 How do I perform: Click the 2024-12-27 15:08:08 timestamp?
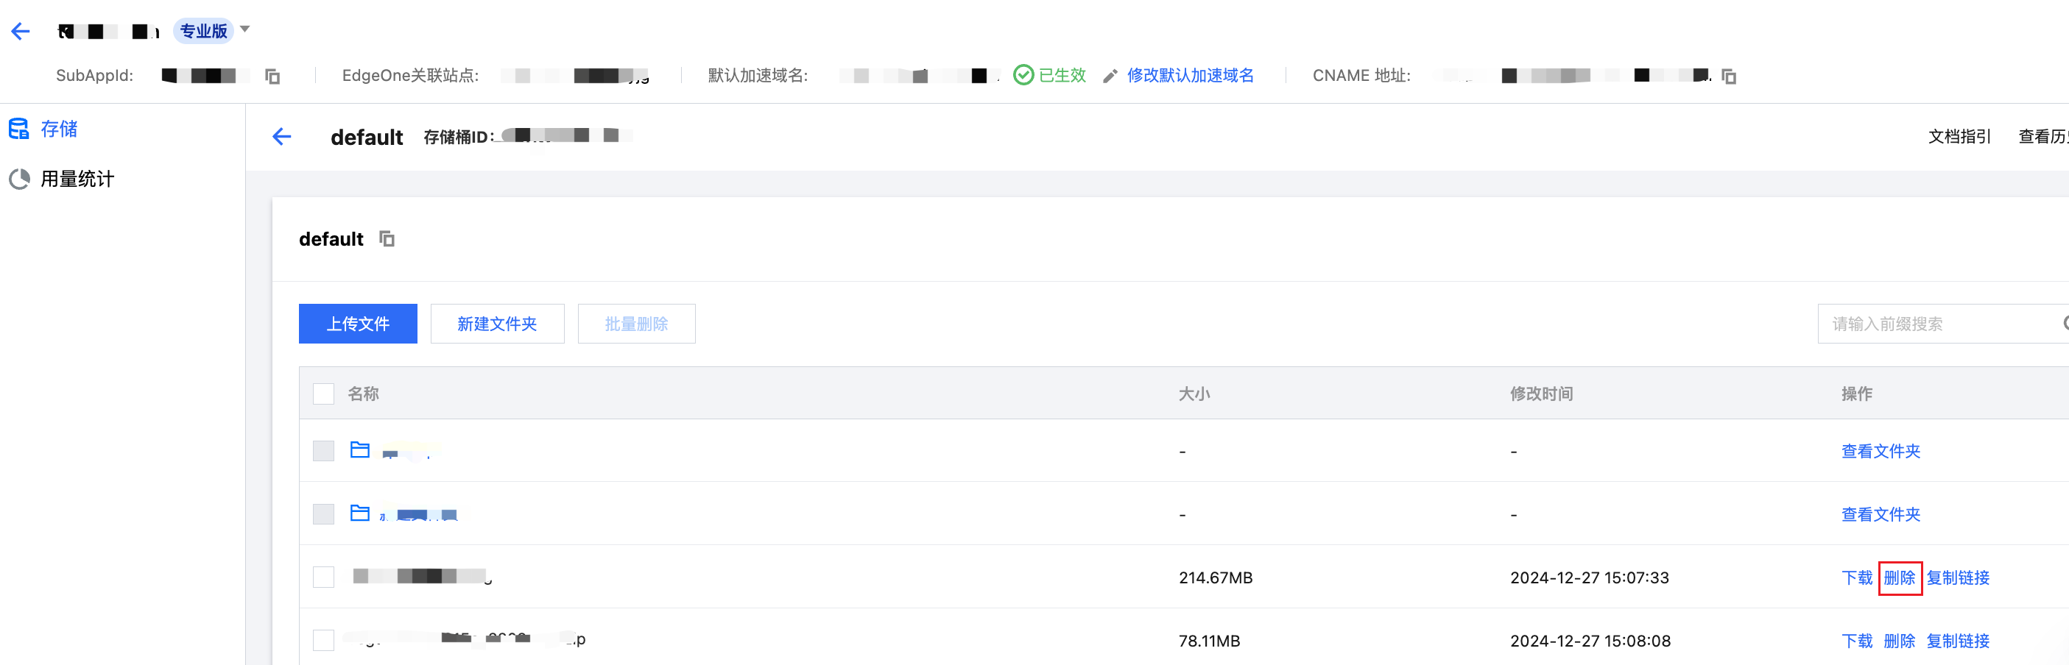coord(1590,641)
